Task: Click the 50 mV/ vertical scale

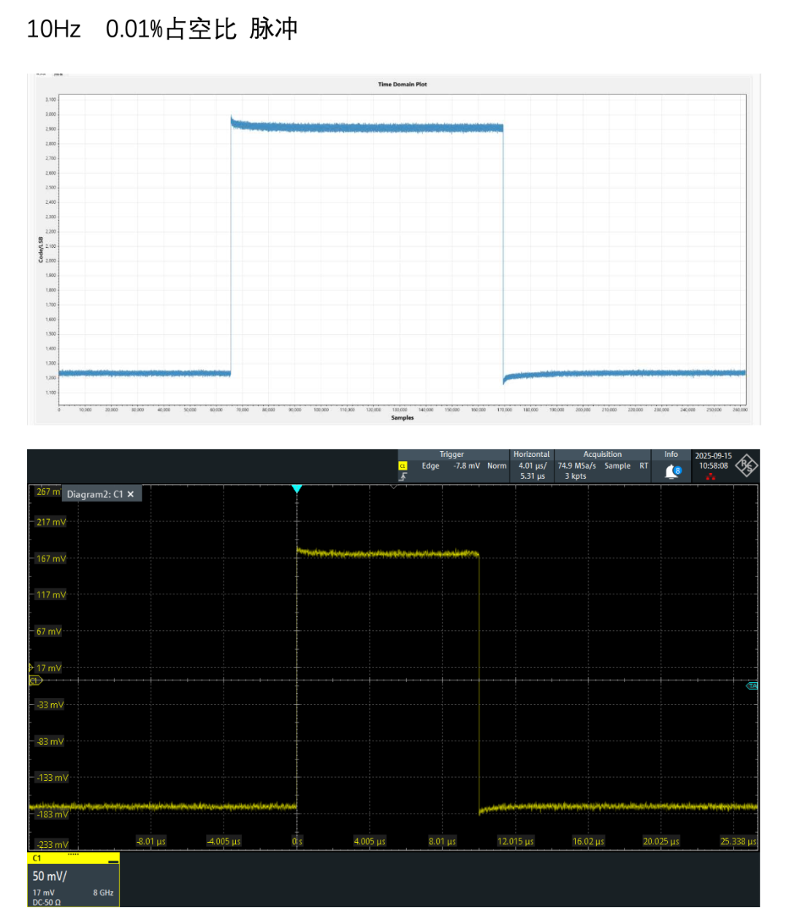Action: (50, 876)
